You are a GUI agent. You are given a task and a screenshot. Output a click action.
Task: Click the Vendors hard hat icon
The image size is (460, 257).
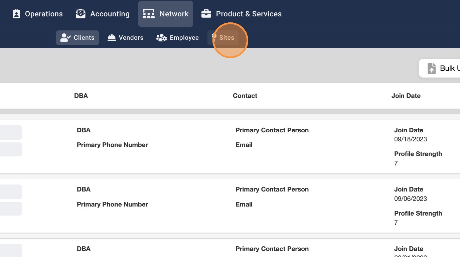click(x=112, y=38)
